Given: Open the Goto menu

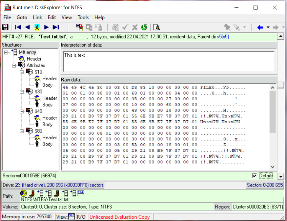Looking at the screenshot, I should coord(22,17).
